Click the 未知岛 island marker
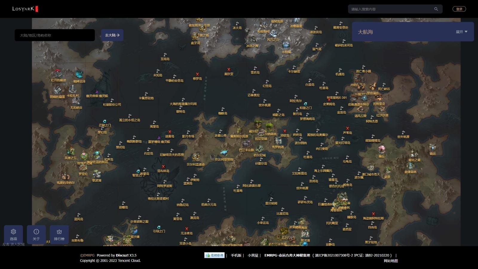478x269 pixels. click(x=158, y=71)
